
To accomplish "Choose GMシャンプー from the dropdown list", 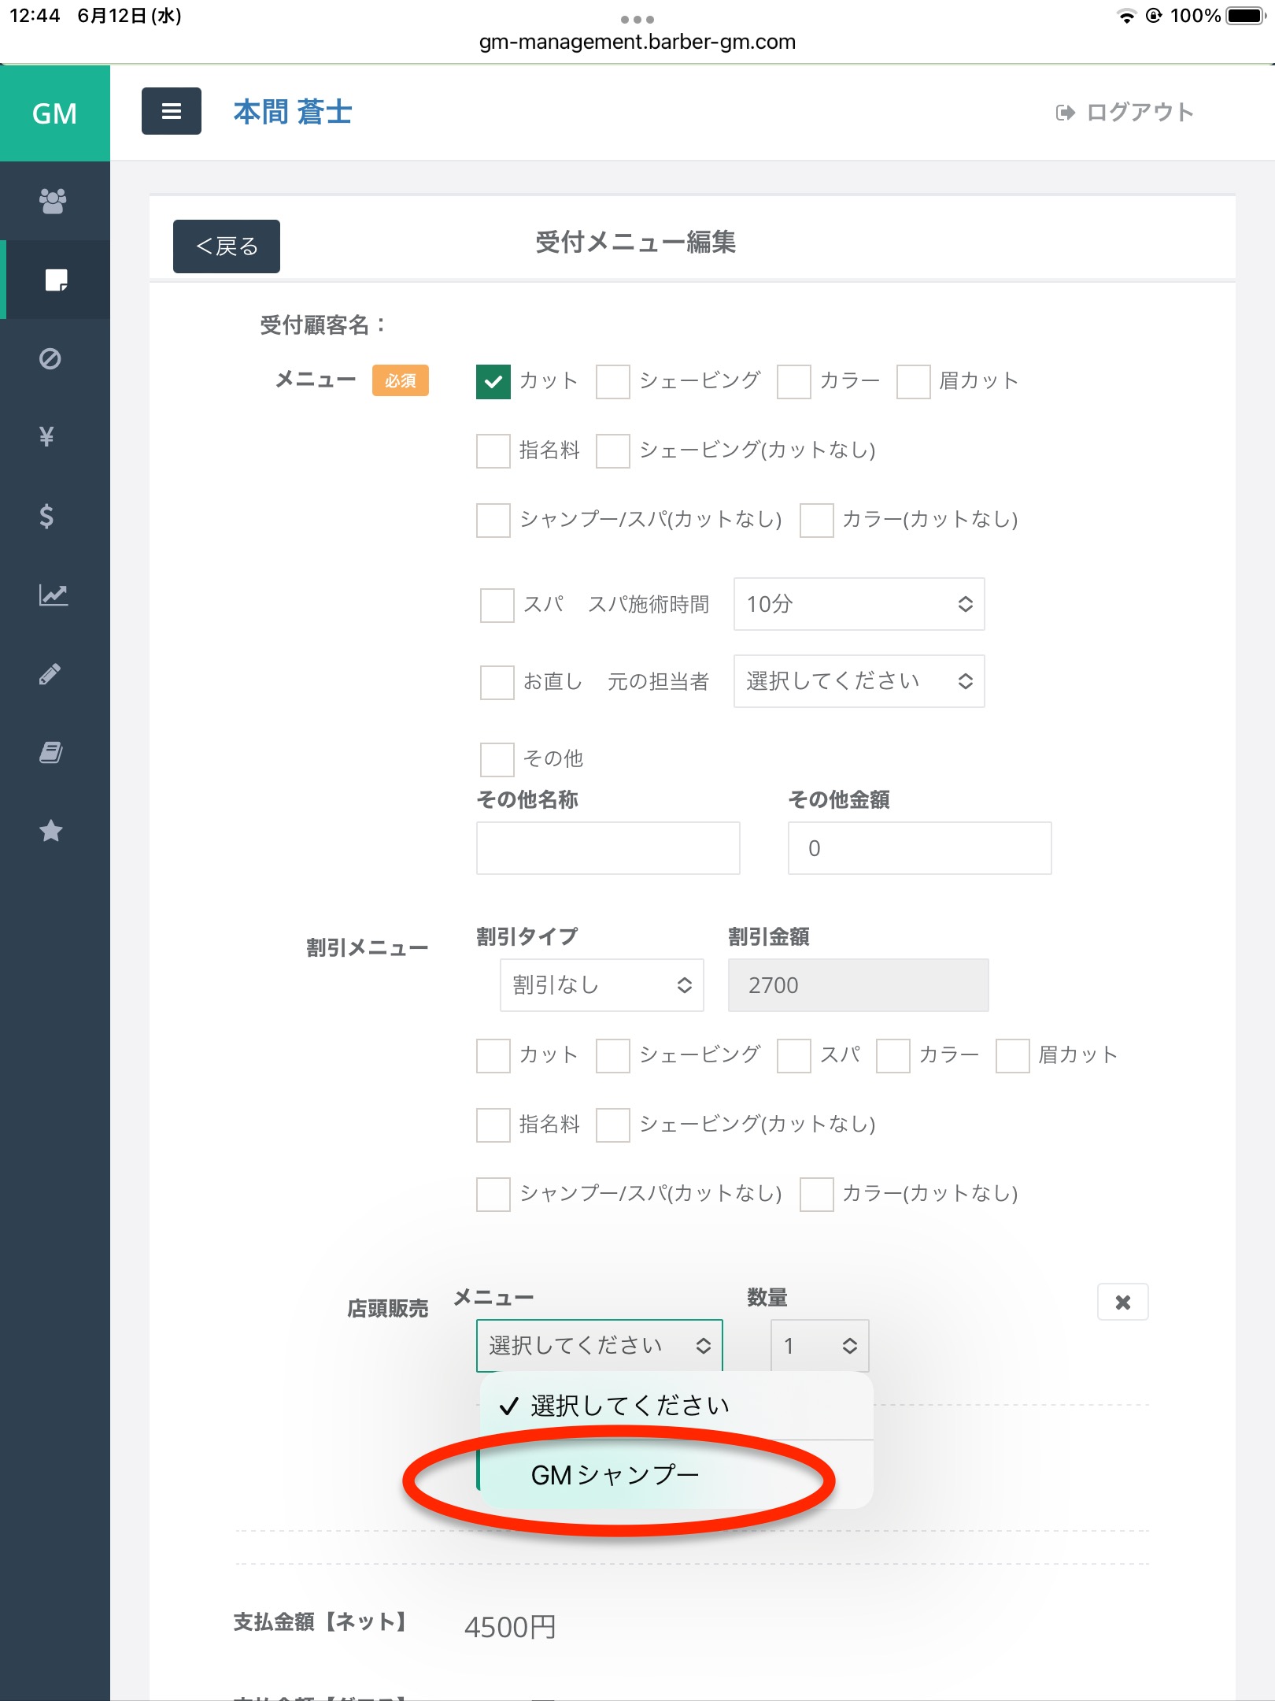I will point(615,1475).
